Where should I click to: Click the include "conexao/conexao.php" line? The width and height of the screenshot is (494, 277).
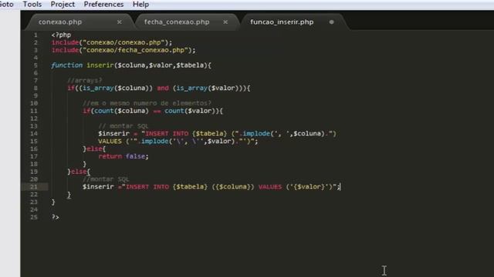click(112, 42)
